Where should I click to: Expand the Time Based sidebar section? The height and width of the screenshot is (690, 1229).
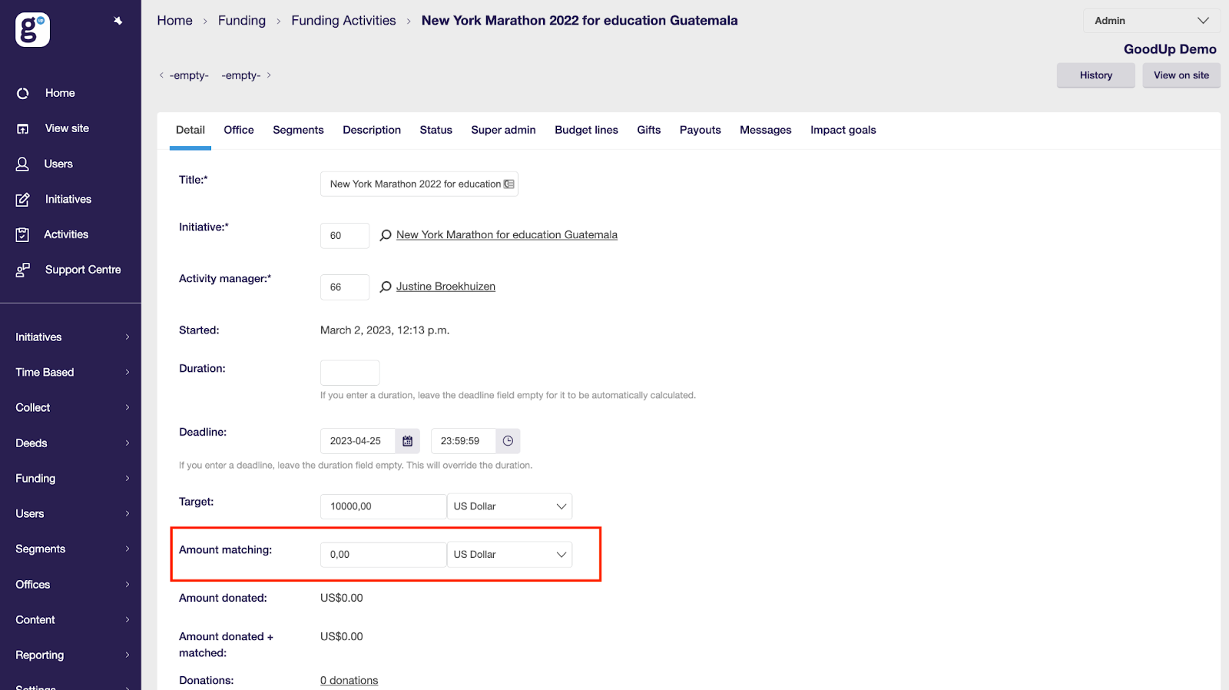[72, 373]
